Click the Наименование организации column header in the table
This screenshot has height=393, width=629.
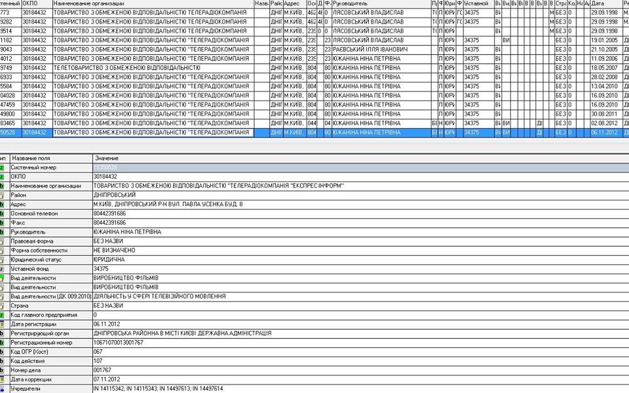[153, 3]
